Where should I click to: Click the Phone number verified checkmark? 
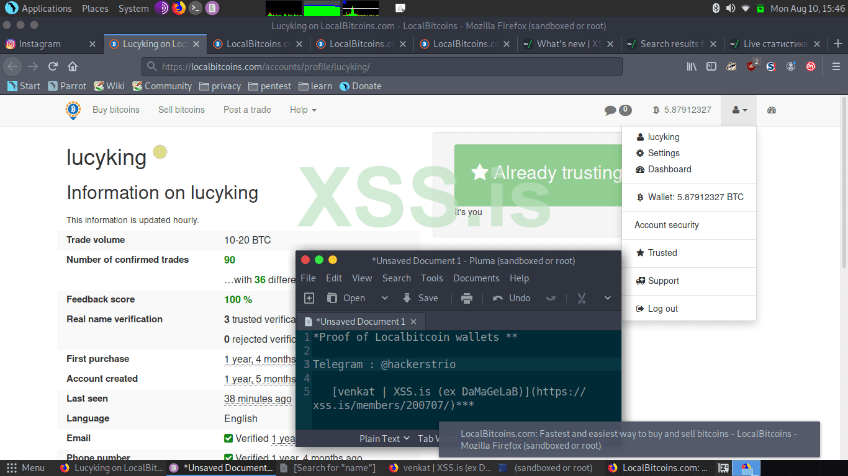pyautogui.click(x=228, y=456)
